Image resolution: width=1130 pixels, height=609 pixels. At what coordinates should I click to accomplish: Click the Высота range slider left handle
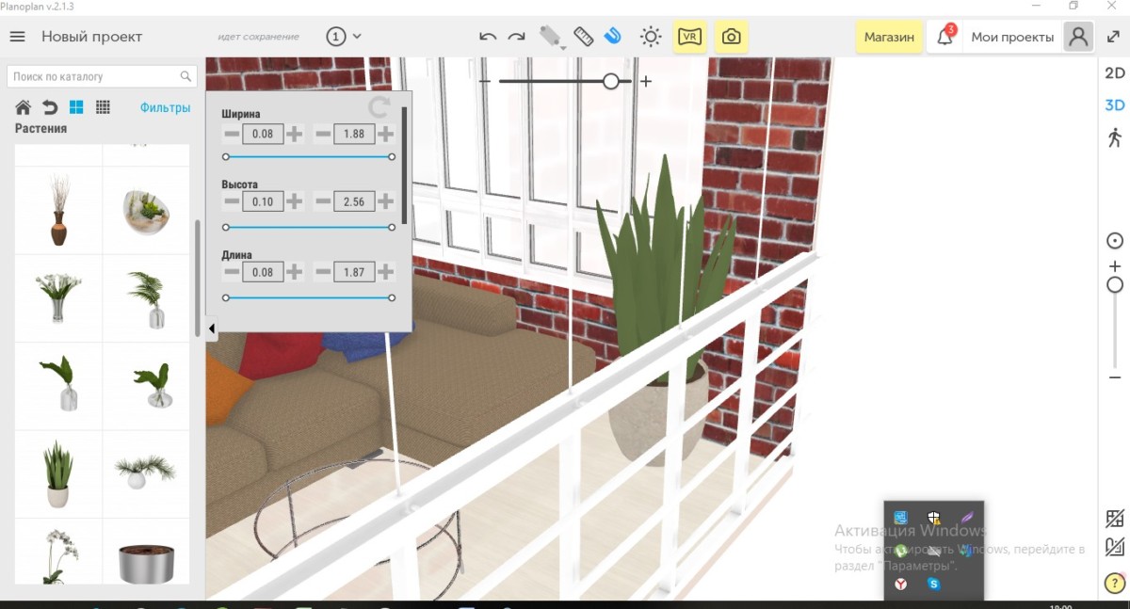click(226, 228)
